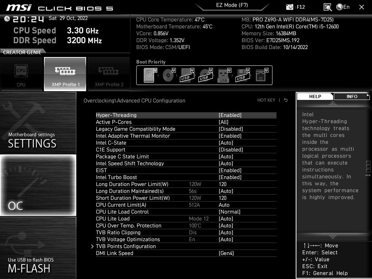This screenshot has height=279, width=372.
Task: Click the Overclocking\Advanced CPU Configuration breadcrumb
Action: click(134, 101)
